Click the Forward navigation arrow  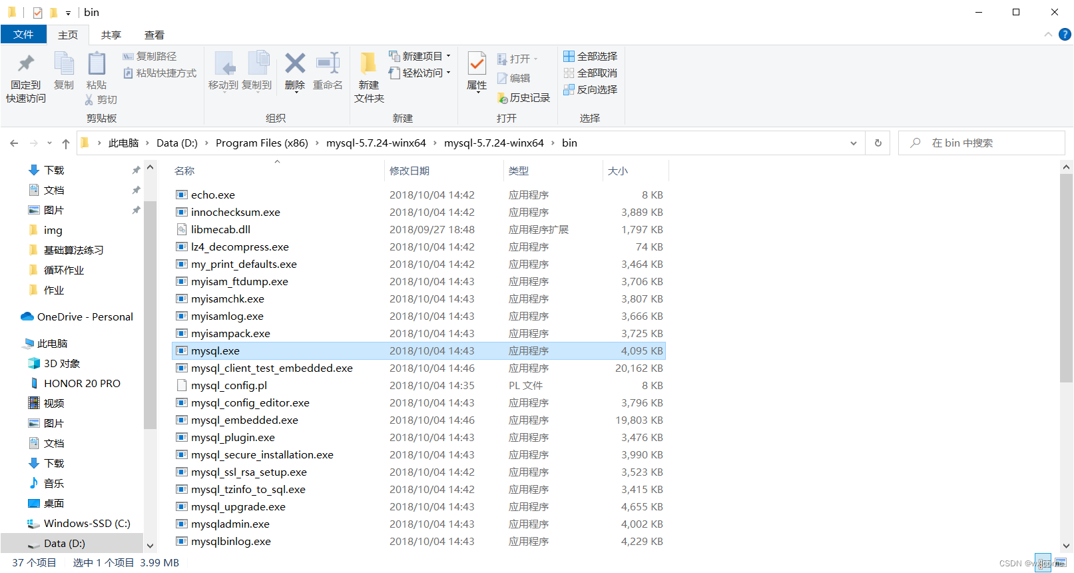[33, 143]
